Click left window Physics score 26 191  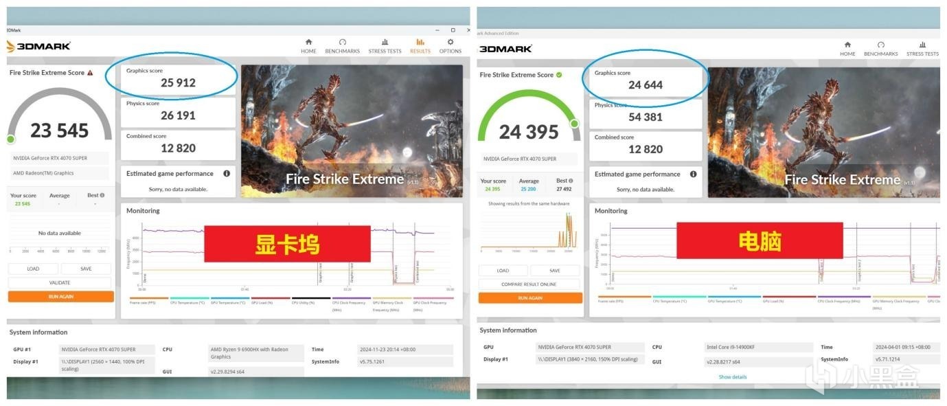coord(178,111)
